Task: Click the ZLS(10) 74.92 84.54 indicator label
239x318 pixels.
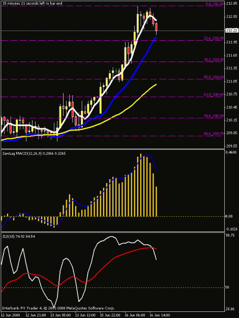Action: click(19, 237)
